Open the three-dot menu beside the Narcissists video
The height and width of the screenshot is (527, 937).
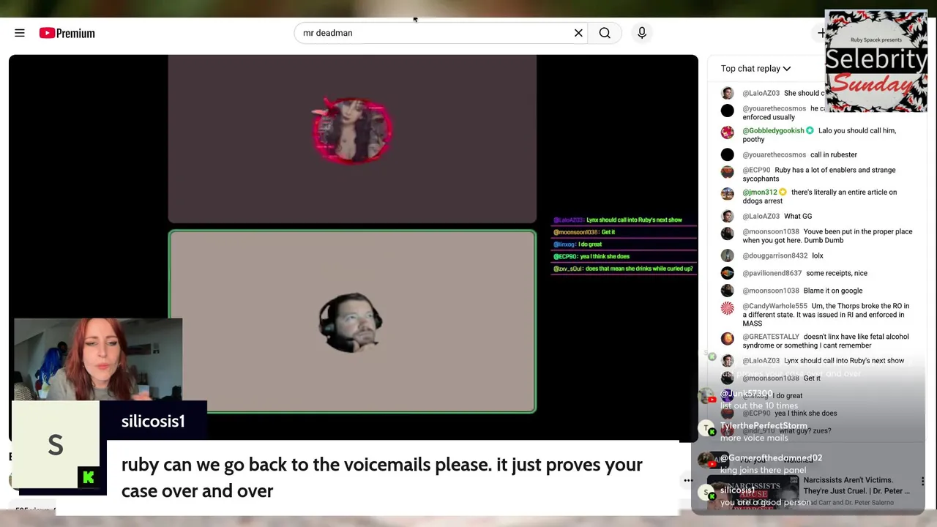(922, 482)
